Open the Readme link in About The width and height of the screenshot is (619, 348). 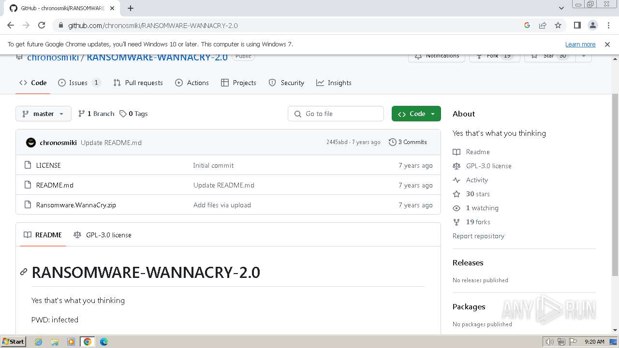point(472,152)
